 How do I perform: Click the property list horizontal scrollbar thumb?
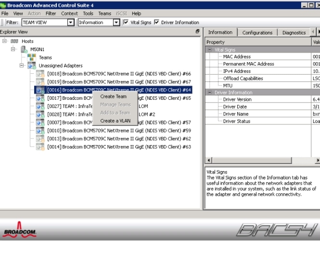(x=252, y=160)
